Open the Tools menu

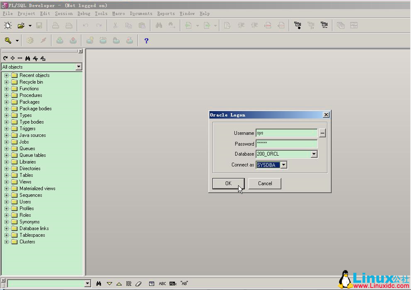point(101,13)
